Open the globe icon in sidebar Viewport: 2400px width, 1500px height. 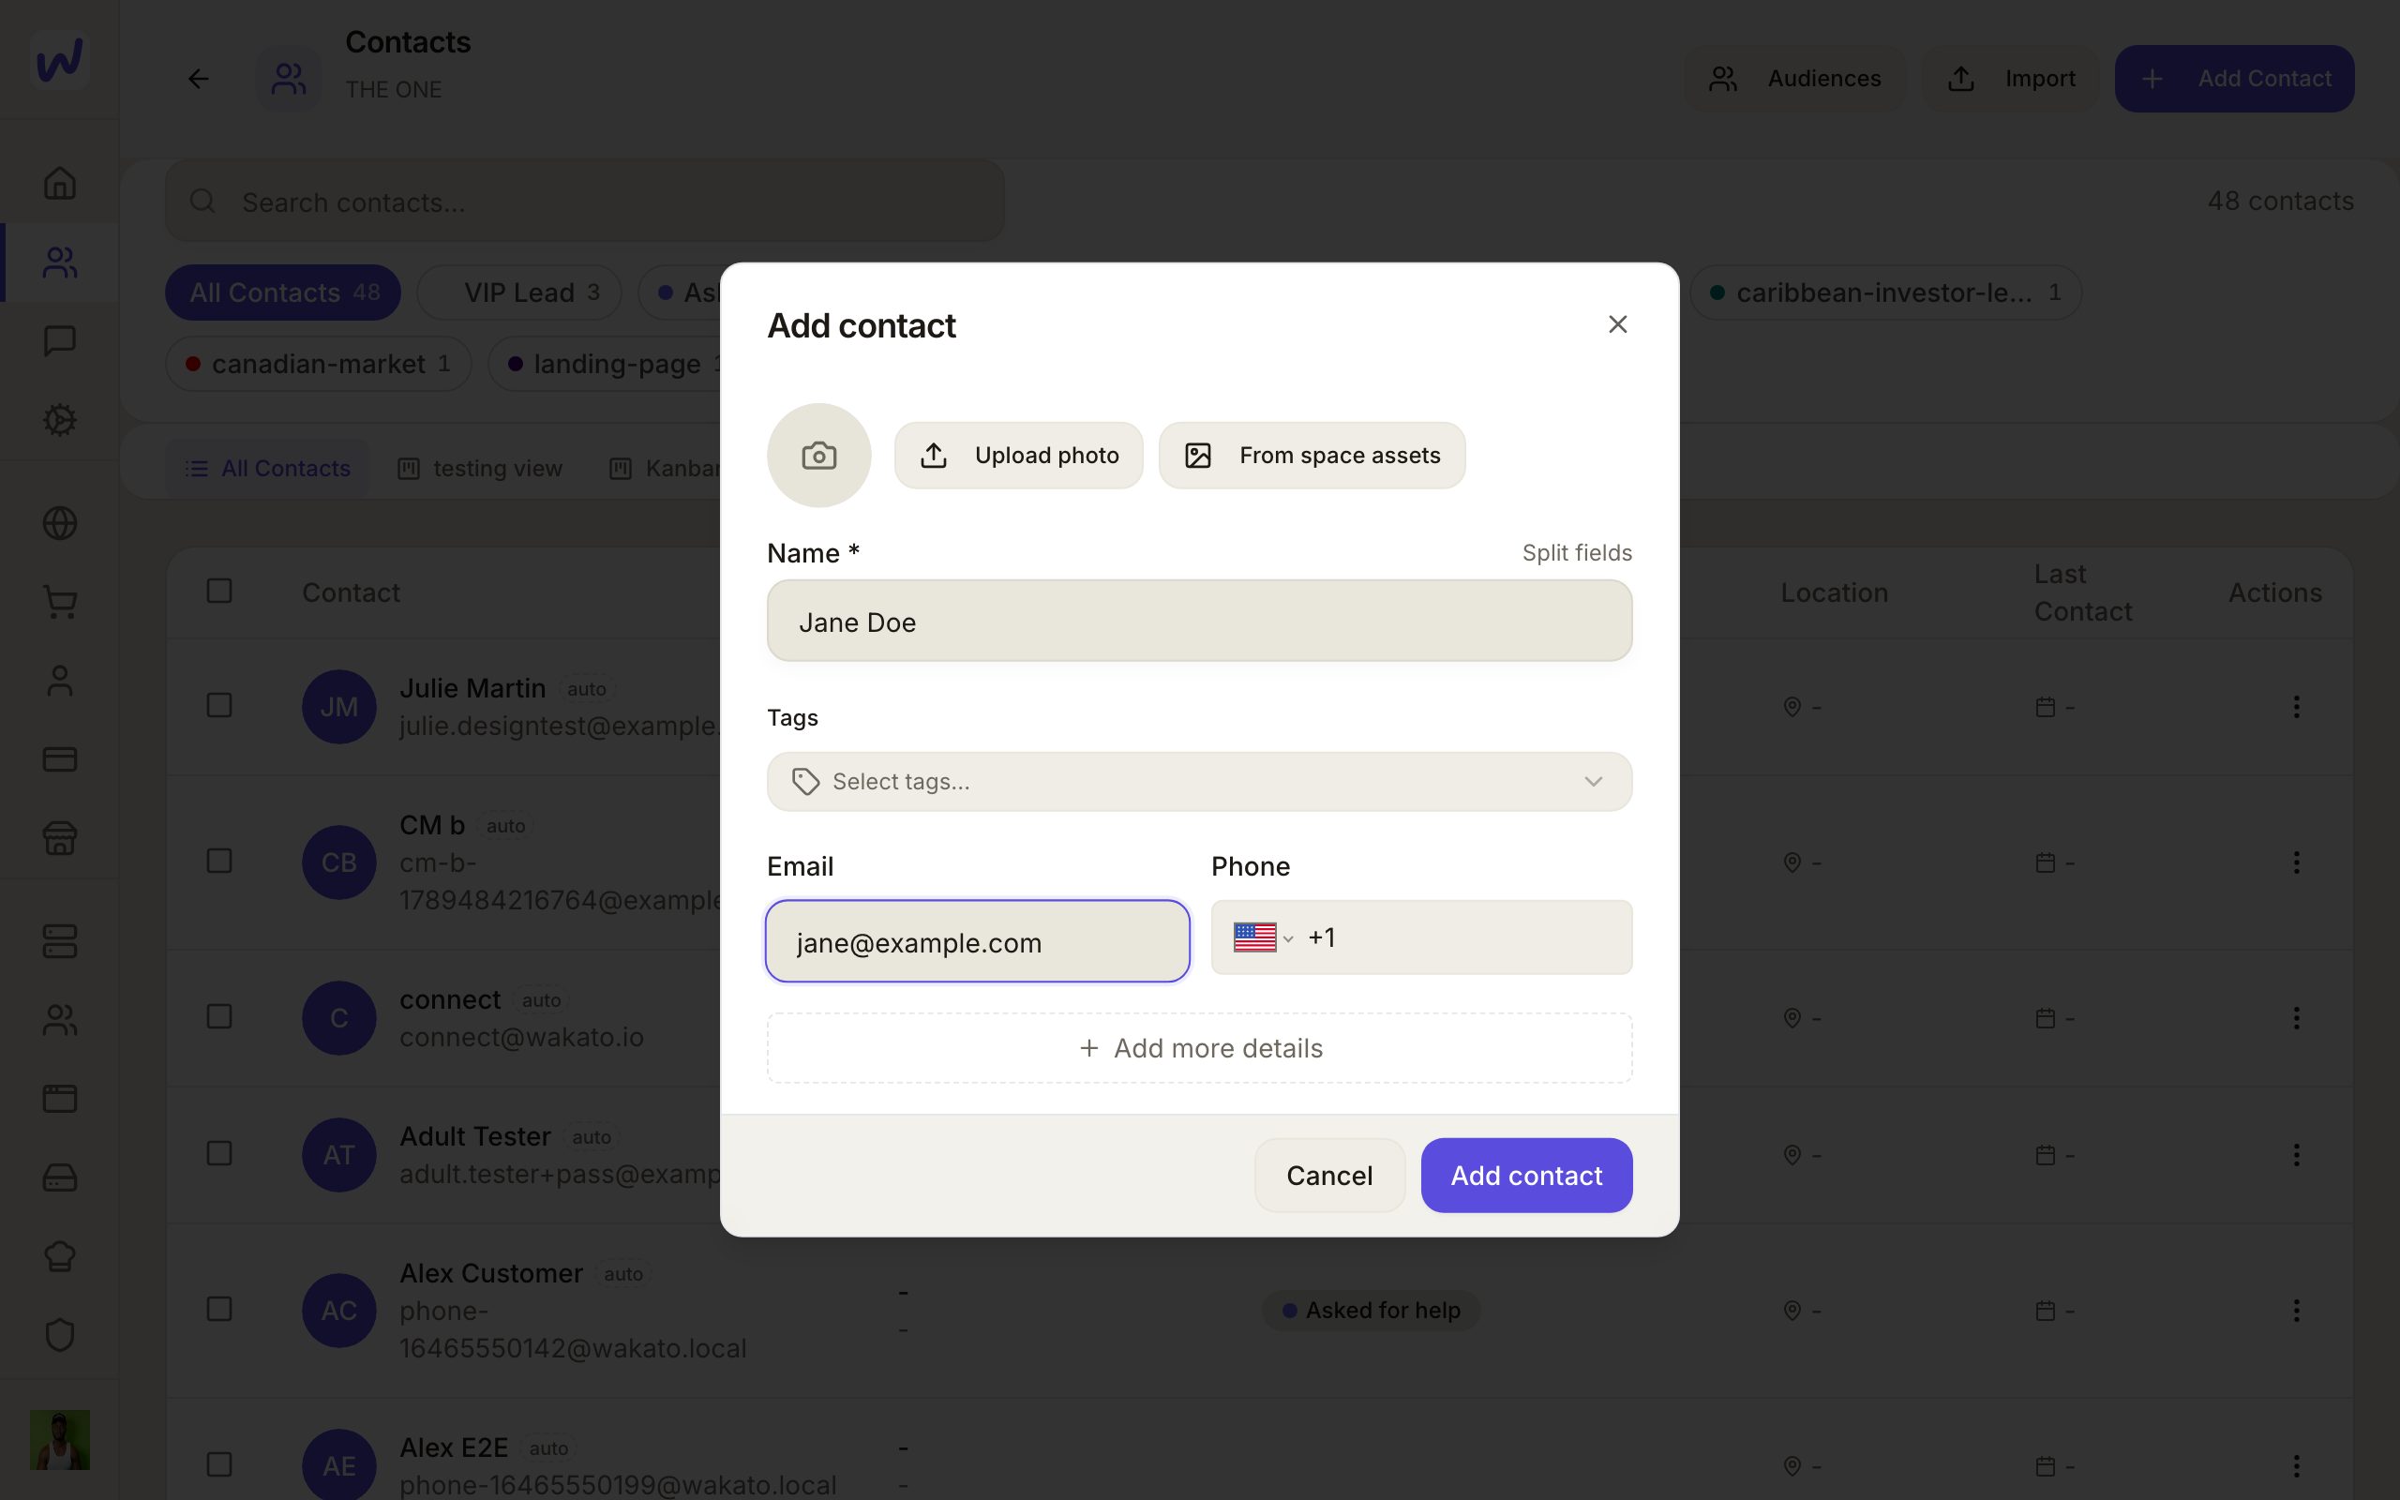59,523
